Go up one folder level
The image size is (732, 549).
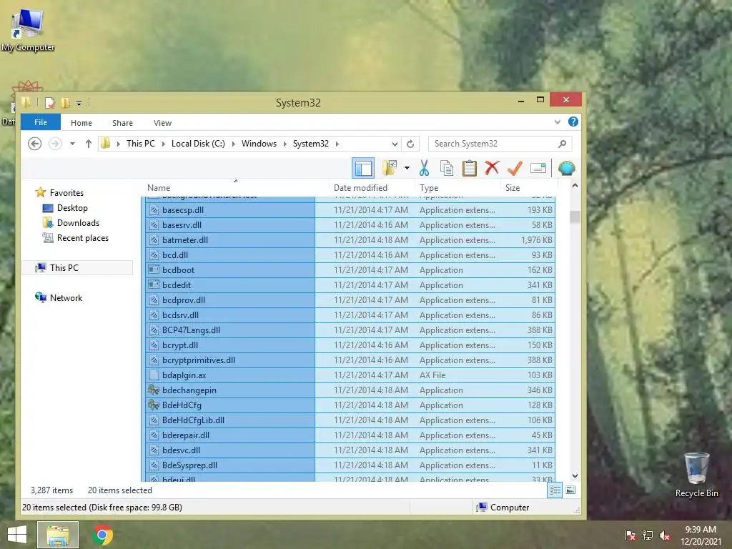(88, 144)
